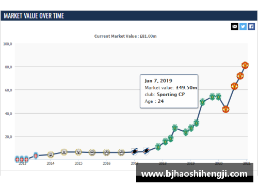The height and width of the screenshot is (187, 258).
Task: Click the Market Value Over Time header
Action: (34, 16)
